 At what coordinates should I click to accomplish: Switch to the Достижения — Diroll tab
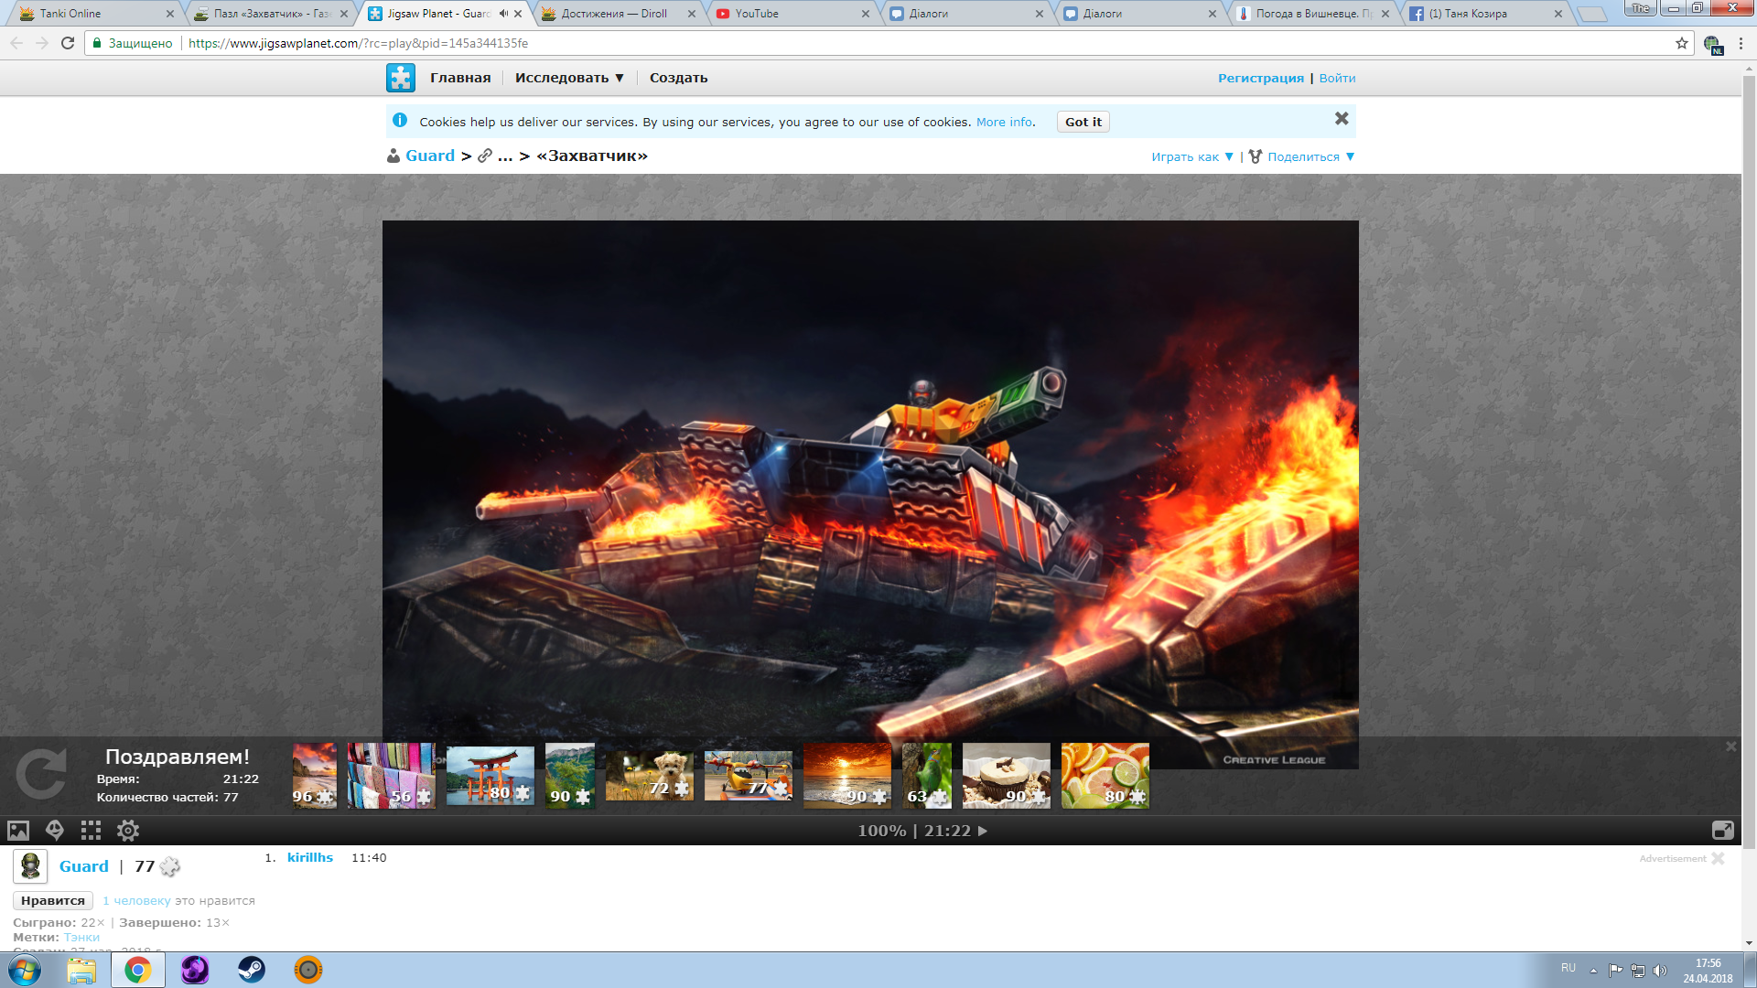pyautogui.click(x=615, y=14)
